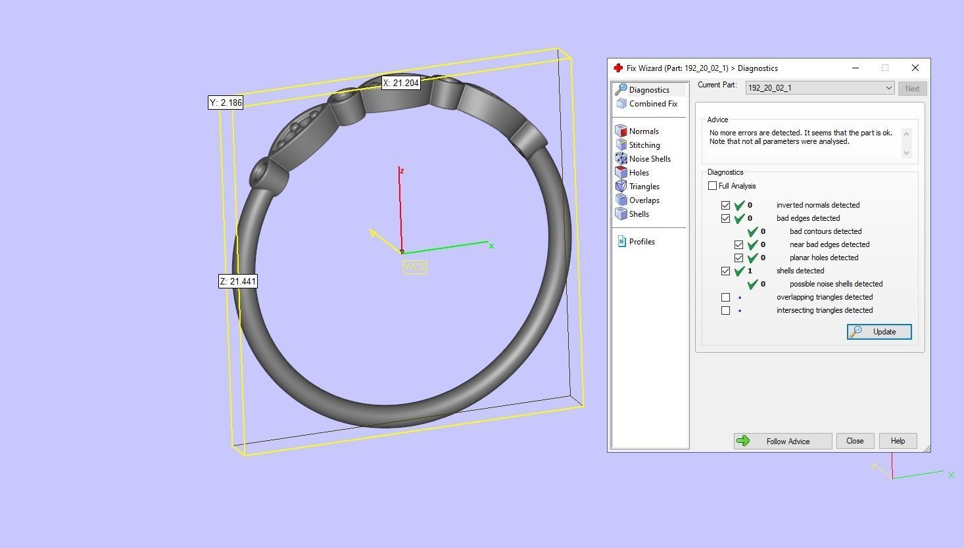Click the WCS origin label
The image size is (964, 548).
(x=414, y=267)
